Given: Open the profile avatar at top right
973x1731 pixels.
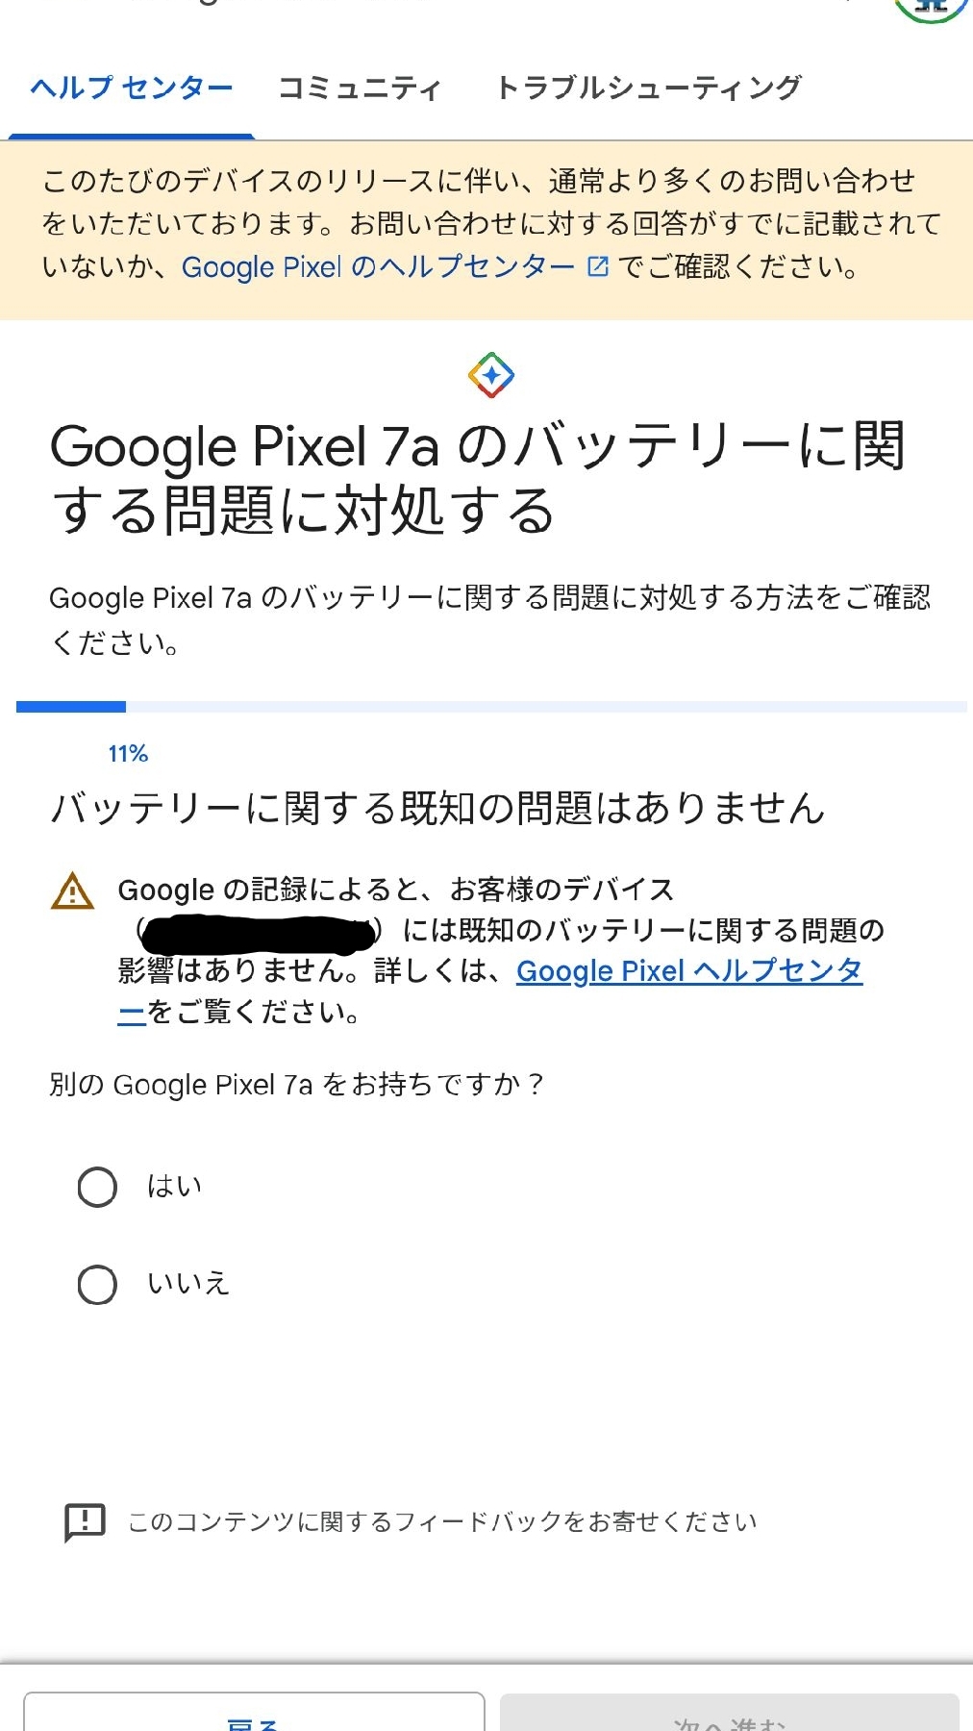Looking at the screenshot, I should tap(931, 8).
